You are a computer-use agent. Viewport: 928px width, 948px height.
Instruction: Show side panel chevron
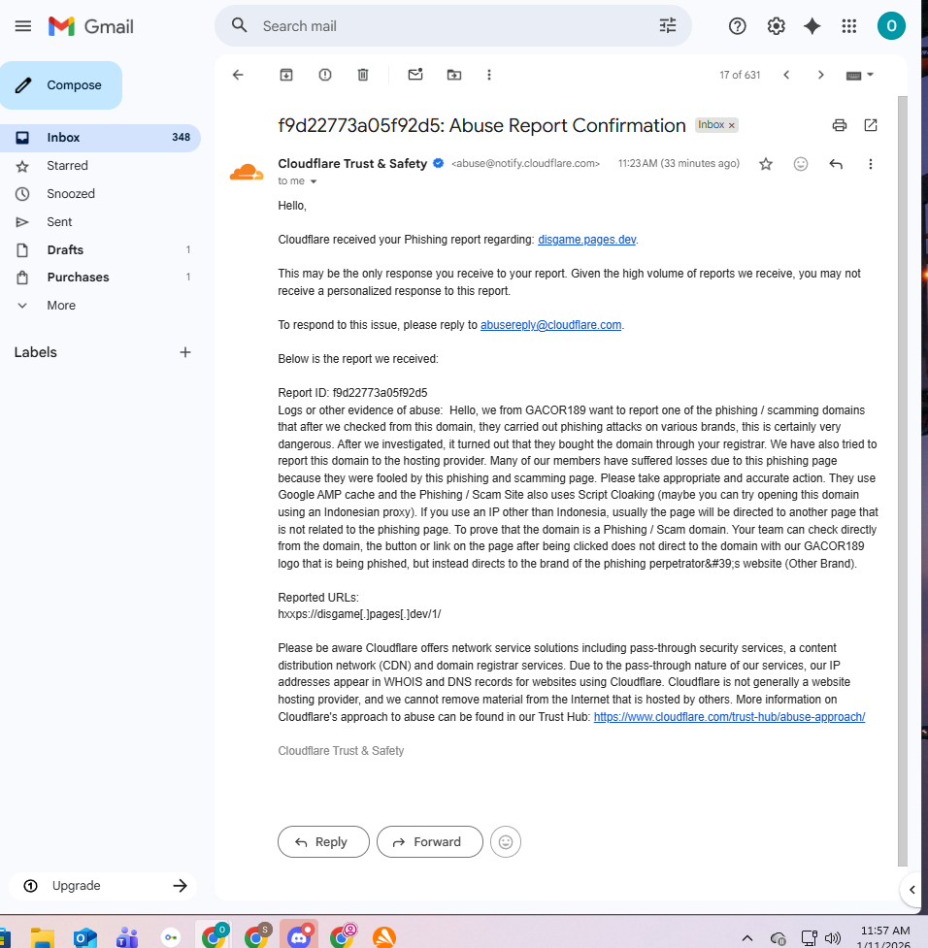pyautogui.click(x=912, y=890)
